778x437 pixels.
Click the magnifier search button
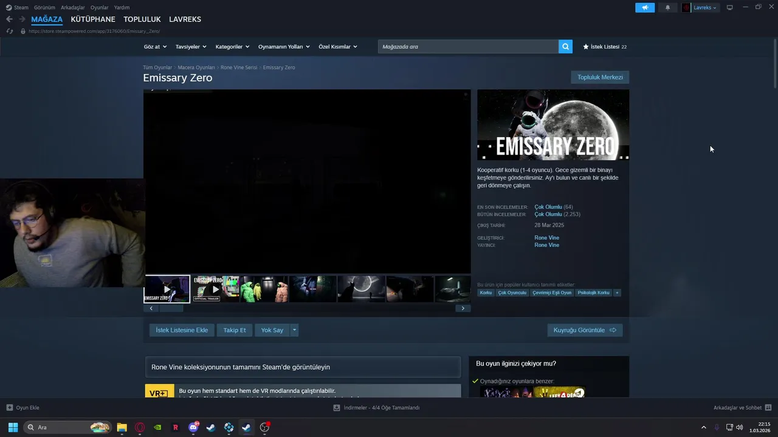pos(565,47)
